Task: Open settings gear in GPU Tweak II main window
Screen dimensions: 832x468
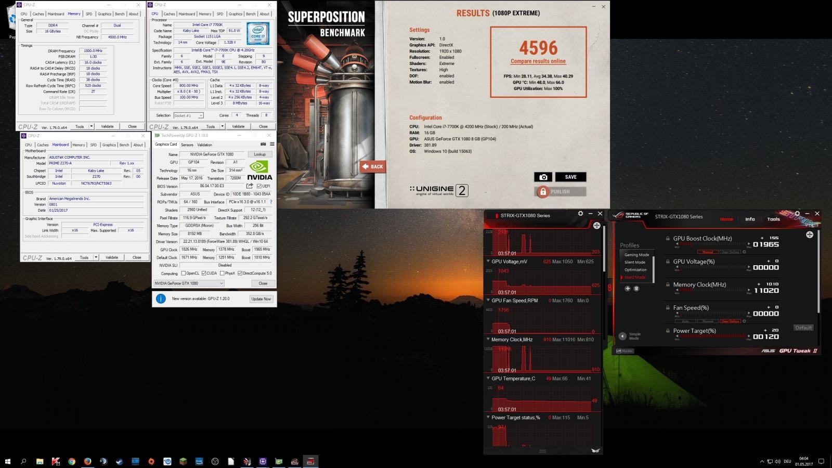Action: (798, 214)
